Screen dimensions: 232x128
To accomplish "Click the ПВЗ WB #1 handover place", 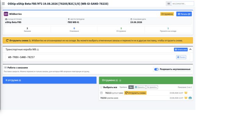I will [x=73, y=22].
